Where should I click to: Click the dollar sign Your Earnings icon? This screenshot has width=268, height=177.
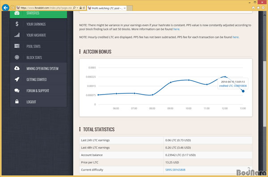pyautogui.click(x=17, y=24)
